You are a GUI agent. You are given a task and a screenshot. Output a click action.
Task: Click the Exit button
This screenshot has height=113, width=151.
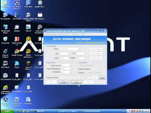(89, 82)
